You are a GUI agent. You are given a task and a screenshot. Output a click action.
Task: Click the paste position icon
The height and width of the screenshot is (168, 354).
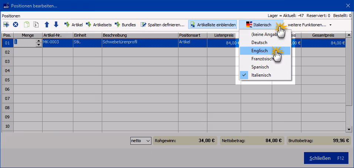tap(36, 24)
